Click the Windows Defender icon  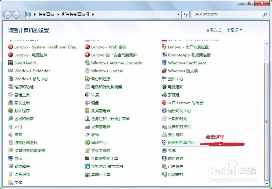(x=11, y=71)
